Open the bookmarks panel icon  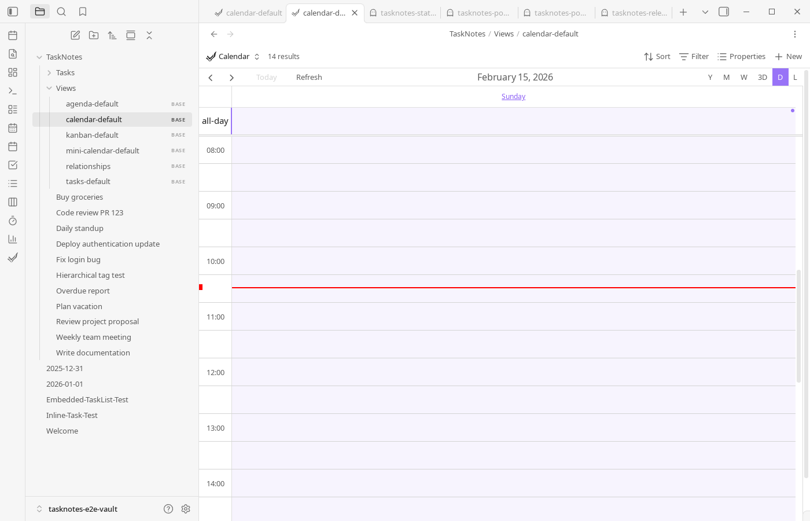click(x=83, y=12)
